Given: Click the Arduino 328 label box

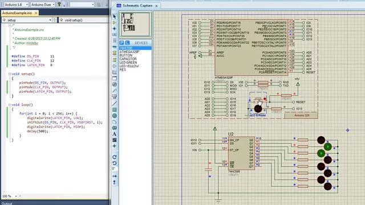Looking at the screenshot, I should pos(302,115).
